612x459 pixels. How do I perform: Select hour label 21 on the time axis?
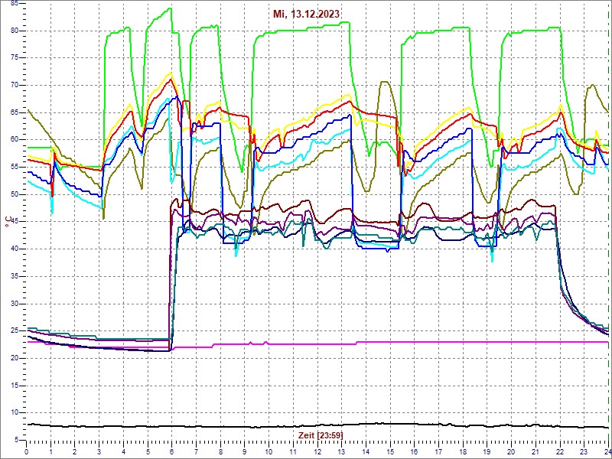(x=536, y=451)
